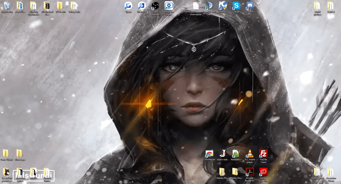Open the VLC media player shortcut
This screenshot has height=184, width=341.
pyautogui.click(x=250, y=156)
